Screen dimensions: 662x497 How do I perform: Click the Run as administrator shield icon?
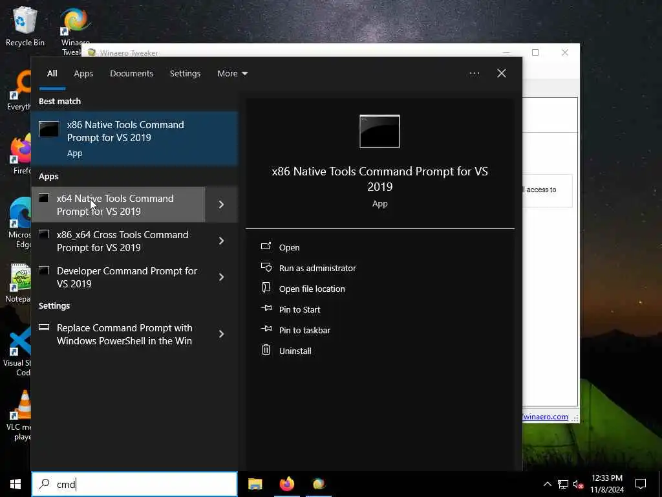(x=266, y=267)
